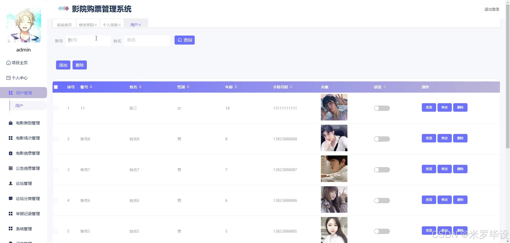Click the 论坛分类管理 chat icon
This screenshot has height=243, width=510.
11,198
